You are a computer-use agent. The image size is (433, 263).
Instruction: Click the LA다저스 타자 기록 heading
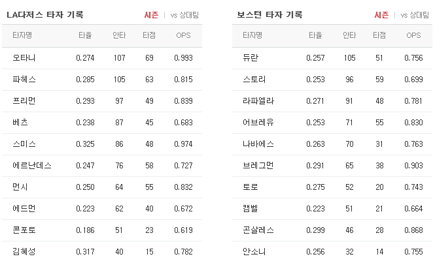(x=45, y=14)
